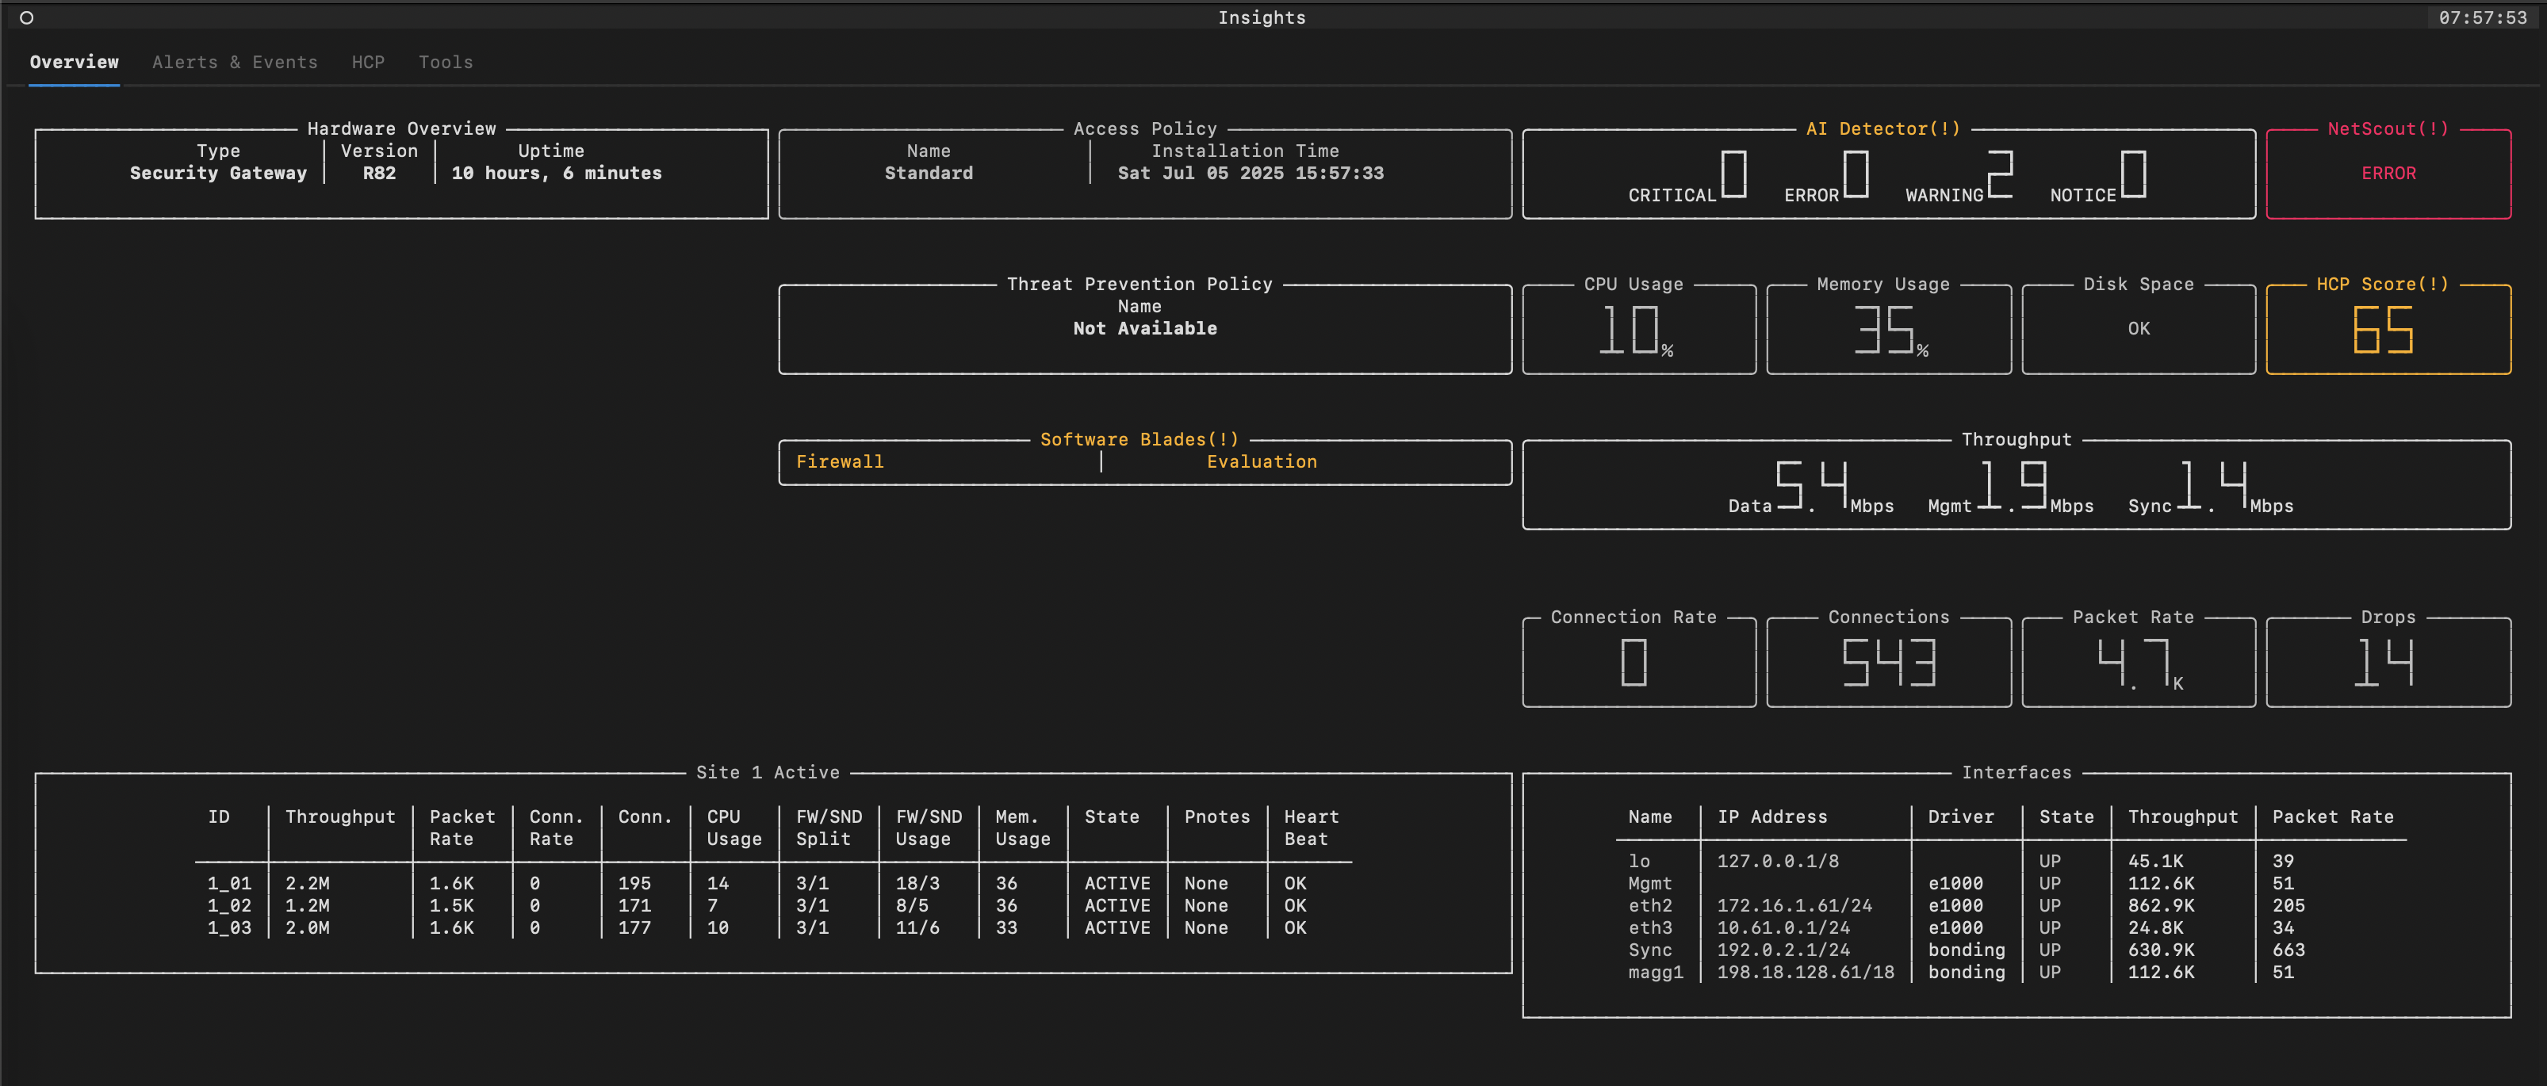Click the AI Detector WARNING count
This screenshot has height=1086, width=2547.
[x=1999, y=175]
